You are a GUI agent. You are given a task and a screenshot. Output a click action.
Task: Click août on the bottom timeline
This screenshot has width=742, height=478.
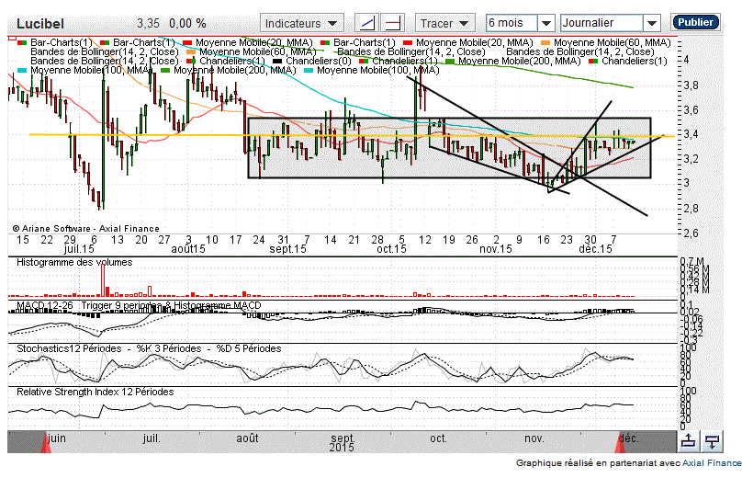(x=248, y=438)
